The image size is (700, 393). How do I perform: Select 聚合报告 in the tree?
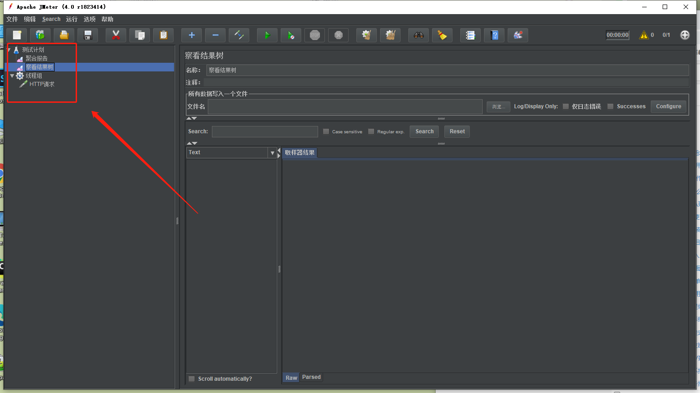pyautogui.click(x=36, y=58)
